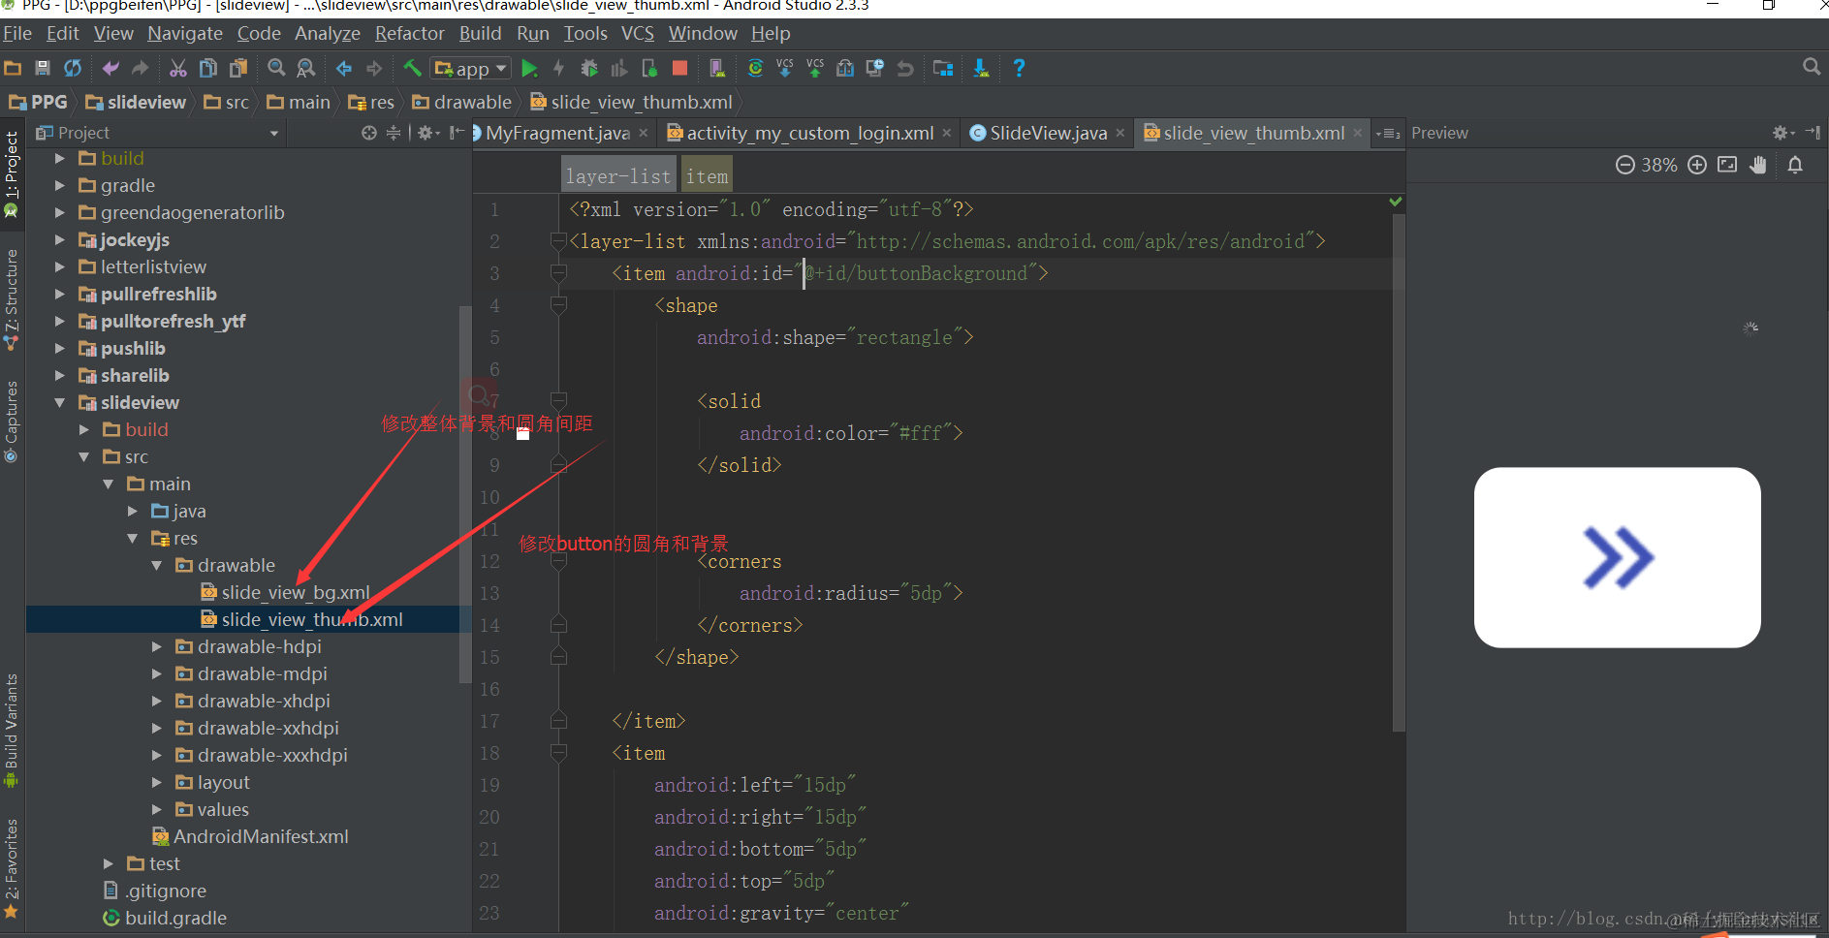
Task: Click the VCS Commit Changes icon
Action: click(815, 68)
